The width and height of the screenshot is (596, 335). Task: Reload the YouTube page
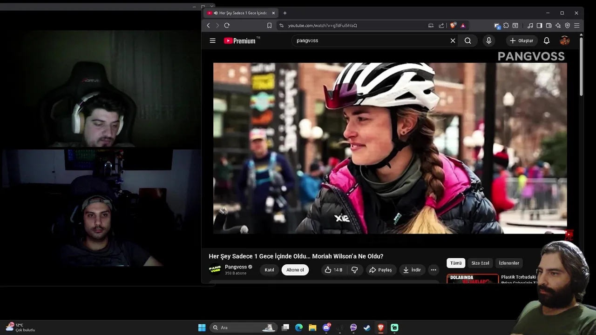227,26
